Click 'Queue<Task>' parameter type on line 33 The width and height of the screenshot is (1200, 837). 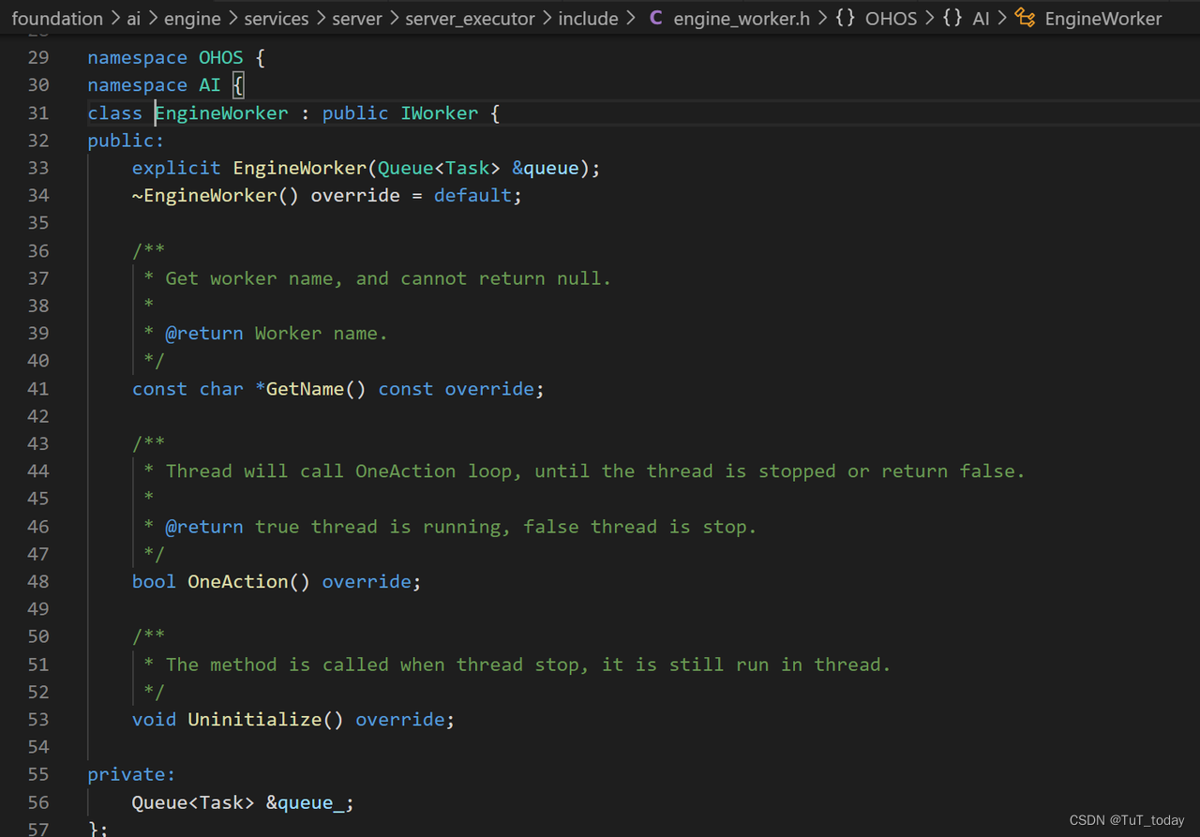(x=440, y=168)
